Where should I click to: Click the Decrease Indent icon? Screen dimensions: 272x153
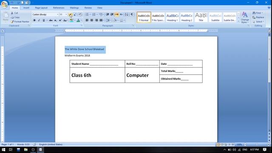(x=108, y=14)
